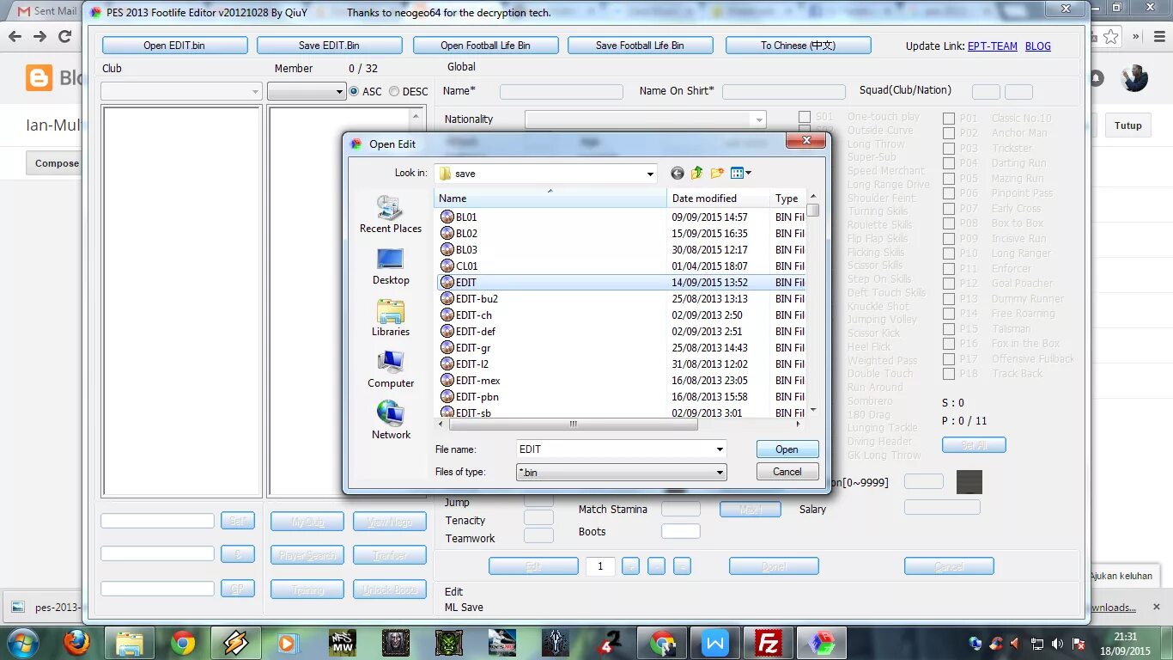The height and width of the screenshot is (660, 1173).
Task: Expand the Files of type dropdown
Action: (x=719, y=473)
